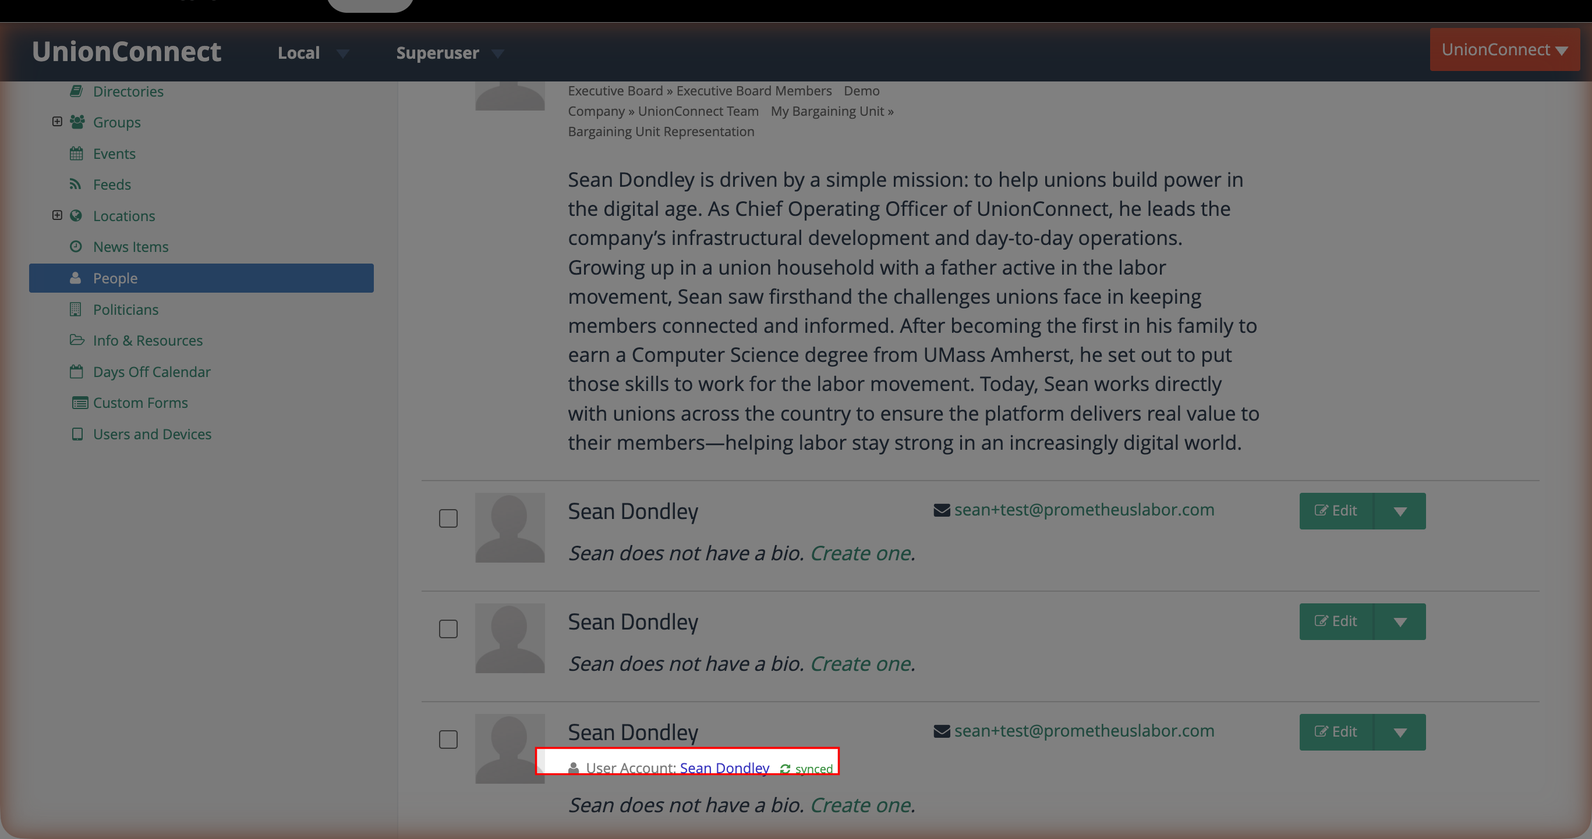Expand the Groups tree node
This screenshot has width=1592, height=839.
coord(57,122)
